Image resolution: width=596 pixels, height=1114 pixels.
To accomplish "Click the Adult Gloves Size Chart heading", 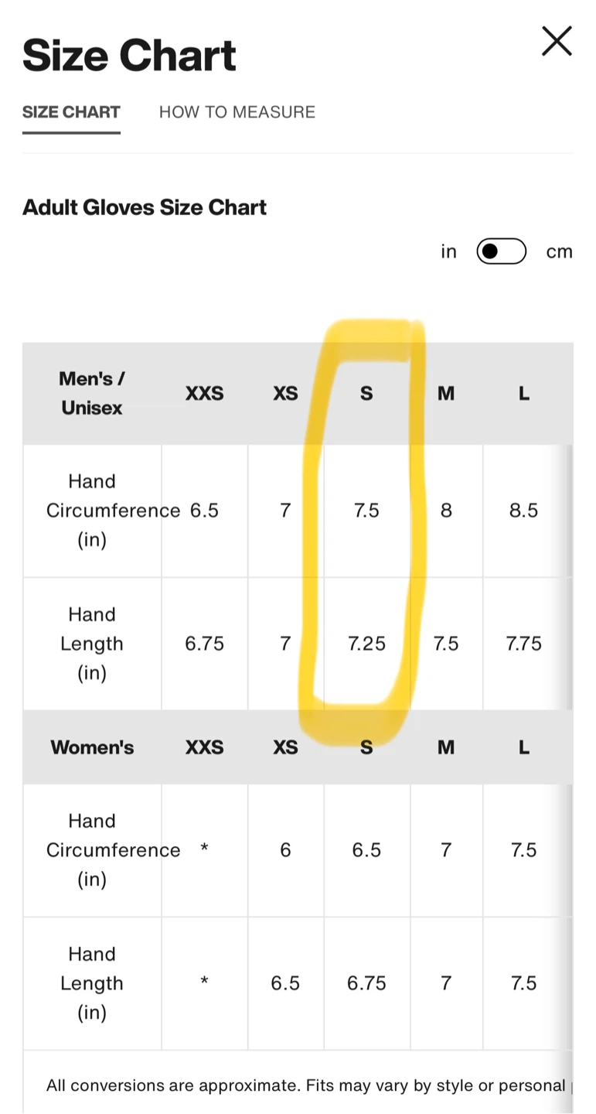I will (145, 207).
